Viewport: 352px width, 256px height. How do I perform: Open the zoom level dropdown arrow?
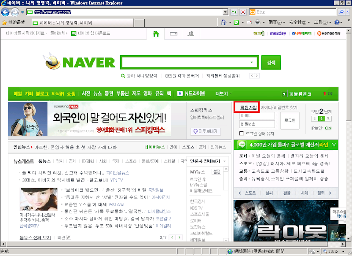point(343,251)
